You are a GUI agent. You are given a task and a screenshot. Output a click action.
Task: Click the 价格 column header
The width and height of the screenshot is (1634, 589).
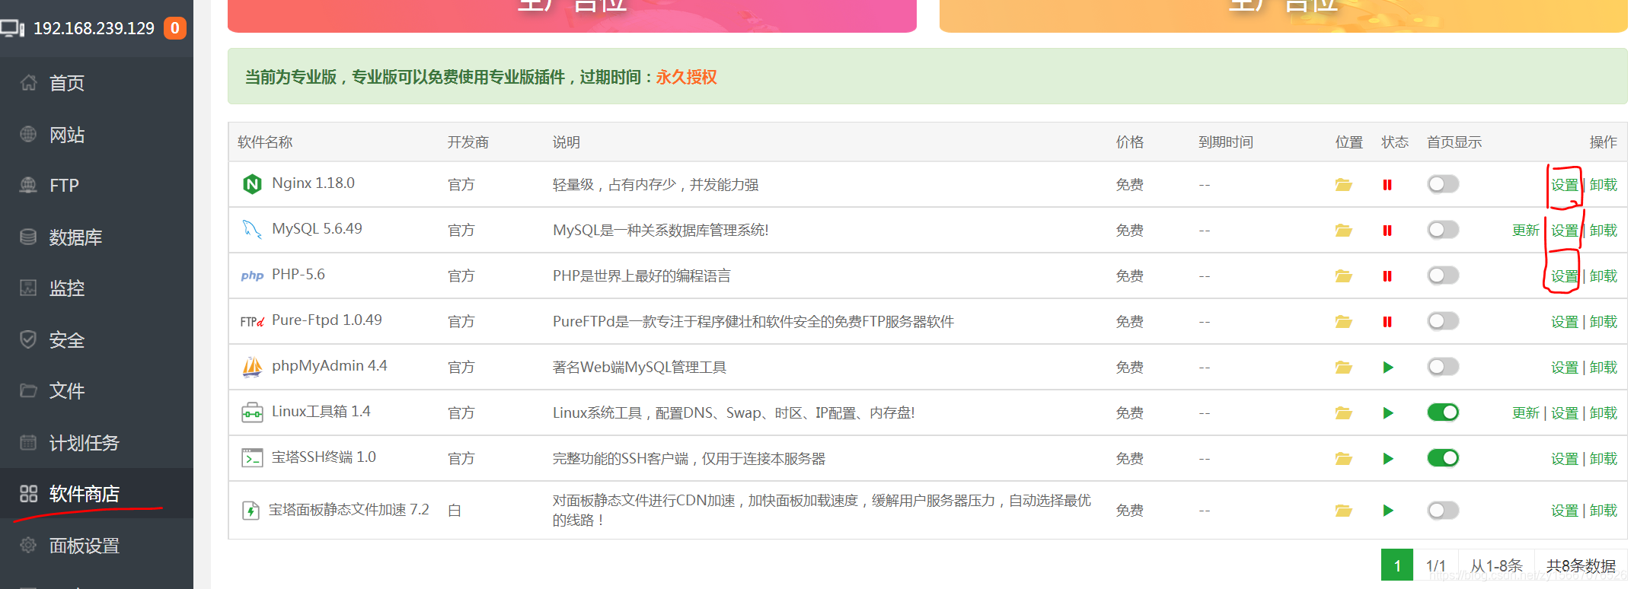pos(1130,142)
